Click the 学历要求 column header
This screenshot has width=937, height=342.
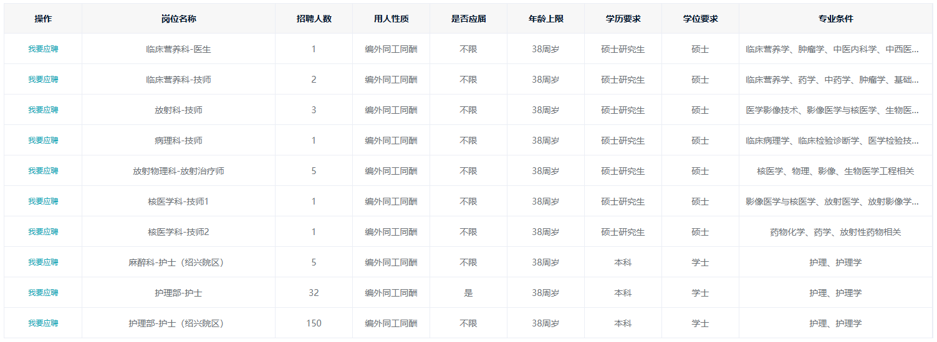623,19
